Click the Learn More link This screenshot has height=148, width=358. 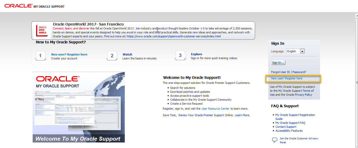tap(242, 115)
